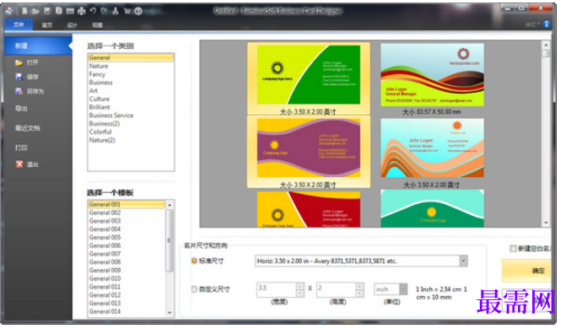This screenshot has width=571, height=328.
Task: Select the Fancy category
Action: tap(97, 74)
